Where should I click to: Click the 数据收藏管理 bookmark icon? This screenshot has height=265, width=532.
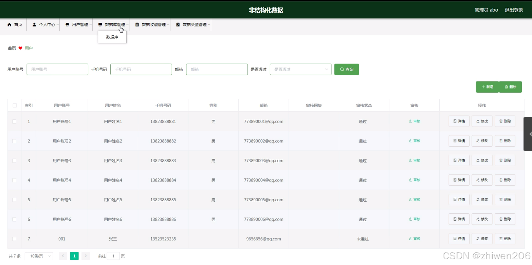pyautogui.click(x=137, y=24)
